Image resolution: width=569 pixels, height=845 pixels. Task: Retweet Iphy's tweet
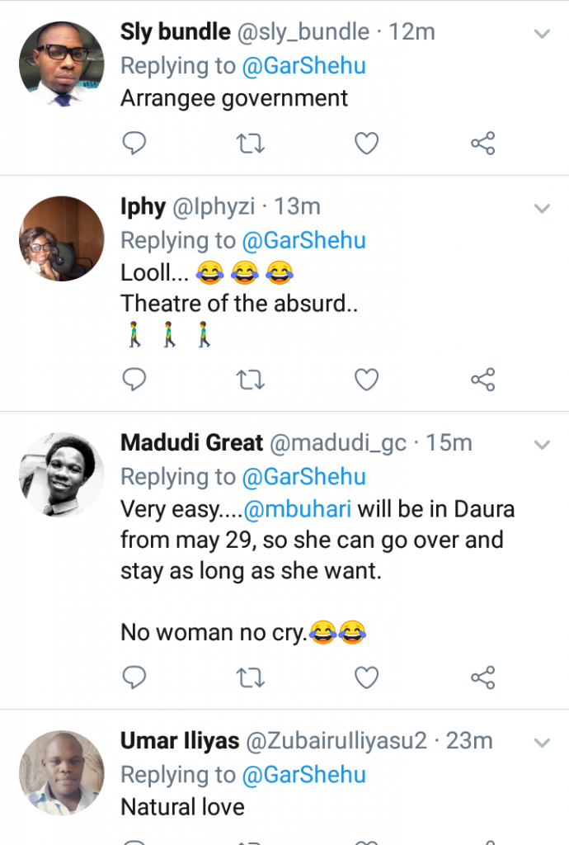pos(250,380)
